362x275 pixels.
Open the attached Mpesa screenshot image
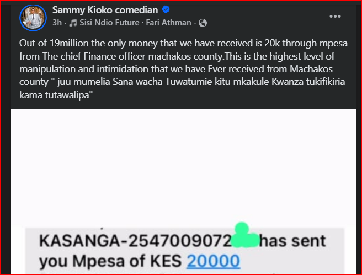183,192
